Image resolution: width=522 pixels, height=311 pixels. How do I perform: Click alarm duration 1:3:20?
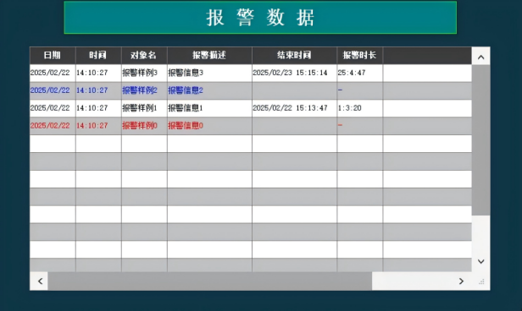click(360, 108)
